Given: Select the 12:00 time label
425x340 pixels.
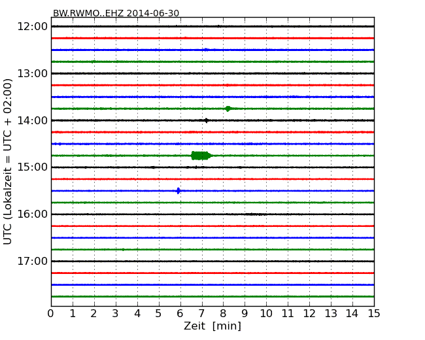Looking at the screenshot, I should coord(32,27).
